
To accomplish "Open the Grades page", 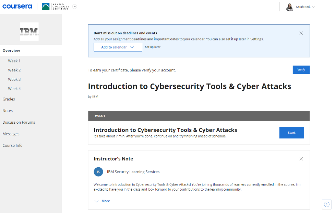I will (9, 99).
